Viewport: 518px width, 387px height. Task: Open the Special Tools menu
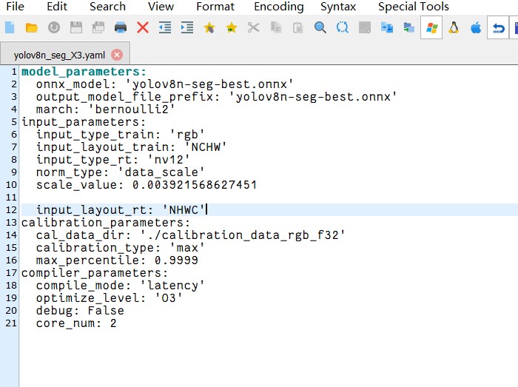click(413, 7)
